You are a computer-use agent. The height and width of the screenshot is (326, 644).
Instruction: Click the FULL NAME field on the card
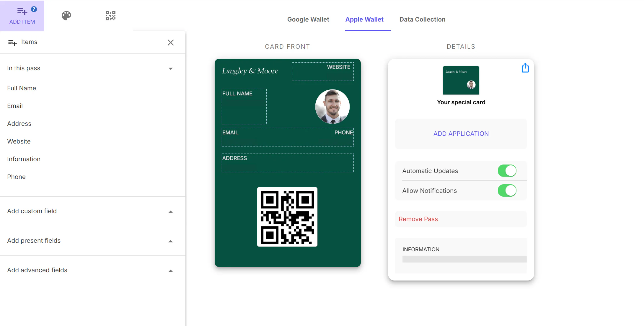coord(244,107)
